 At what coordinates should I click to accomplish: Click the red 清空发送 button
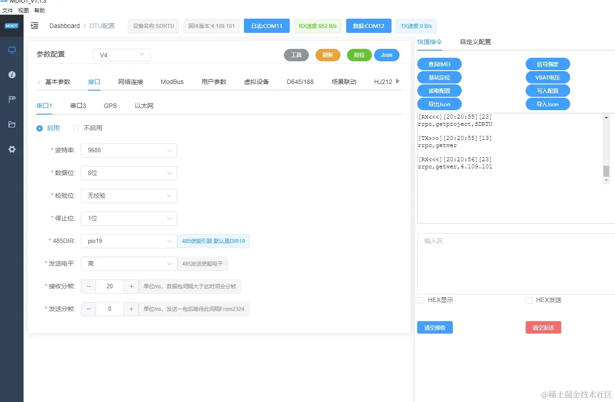click(x=543, y=328)
